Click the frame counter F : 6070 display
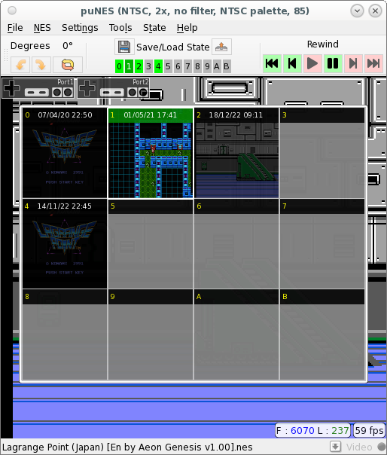 [x=312, y=430]
